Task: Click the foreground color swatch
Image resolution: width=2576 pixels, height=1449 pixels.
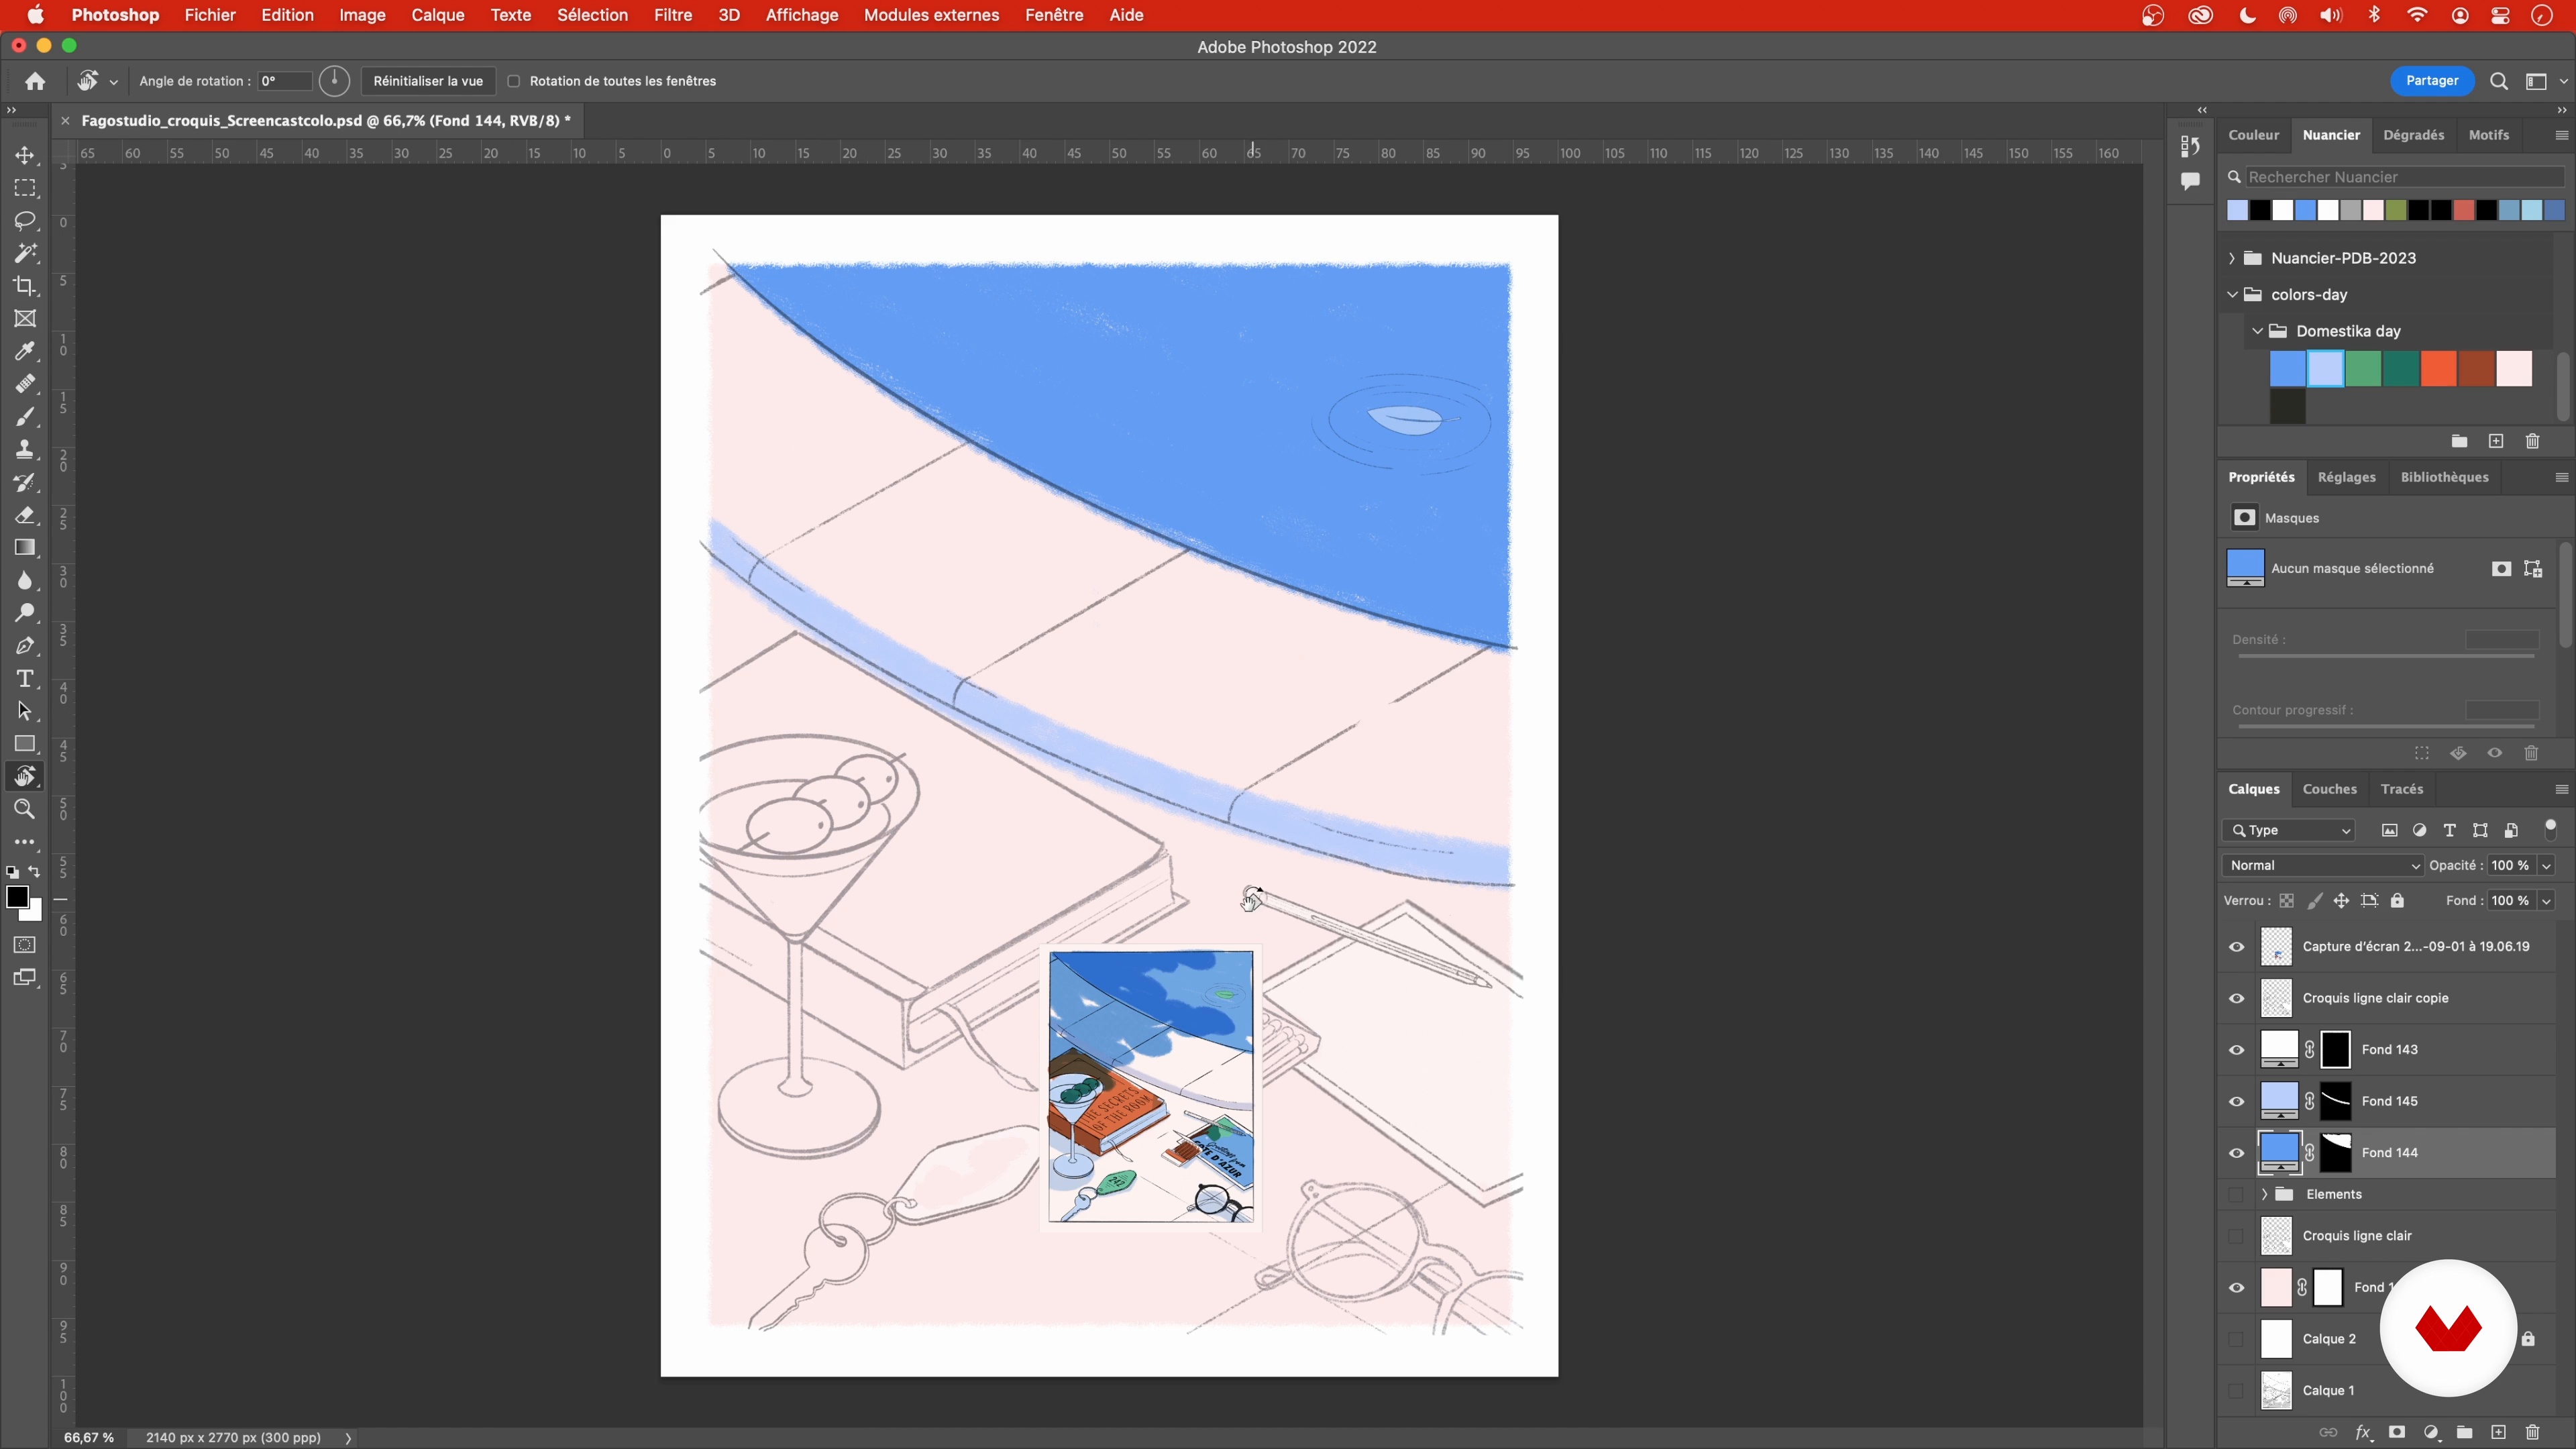Action: tap(17, 897)
